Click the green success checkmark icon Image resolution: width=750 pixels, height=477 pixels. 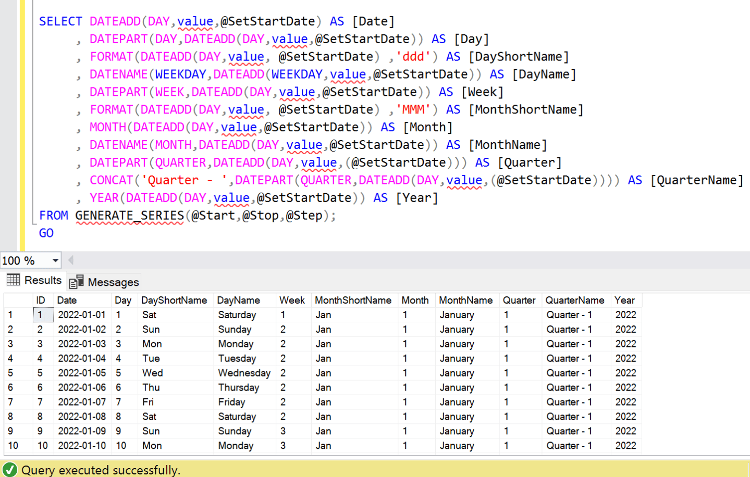click(x=10, y=469)
